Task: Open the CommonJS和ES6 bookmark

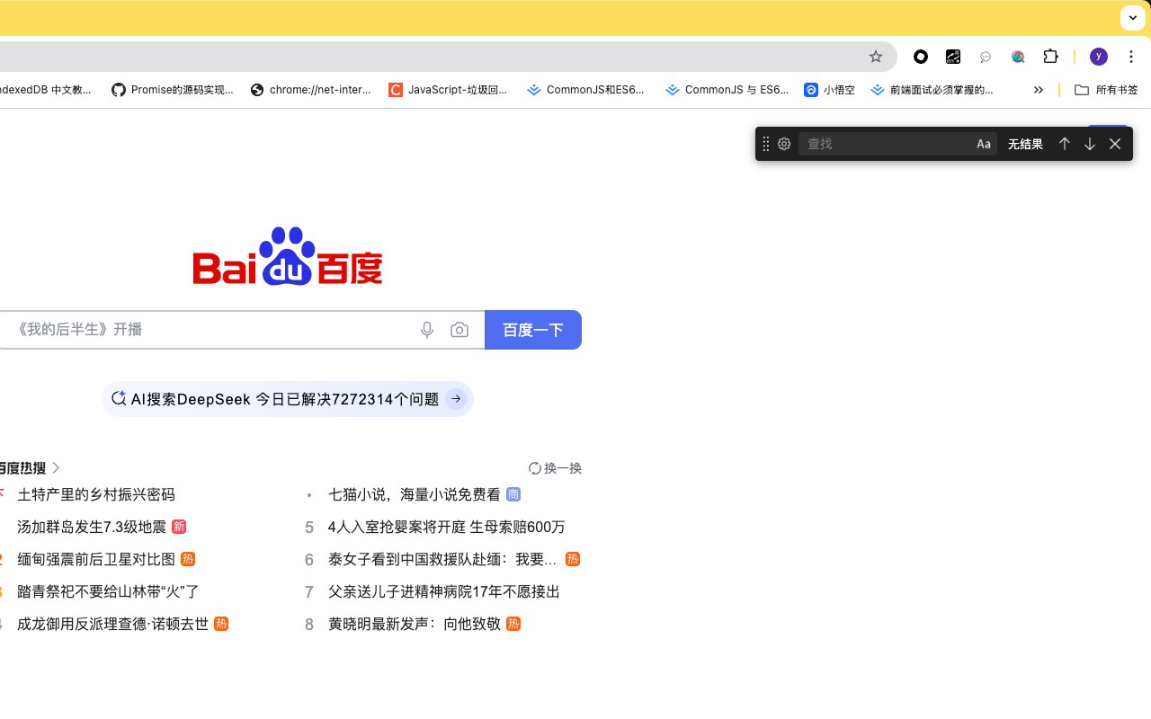Action: tap(587, 90)
